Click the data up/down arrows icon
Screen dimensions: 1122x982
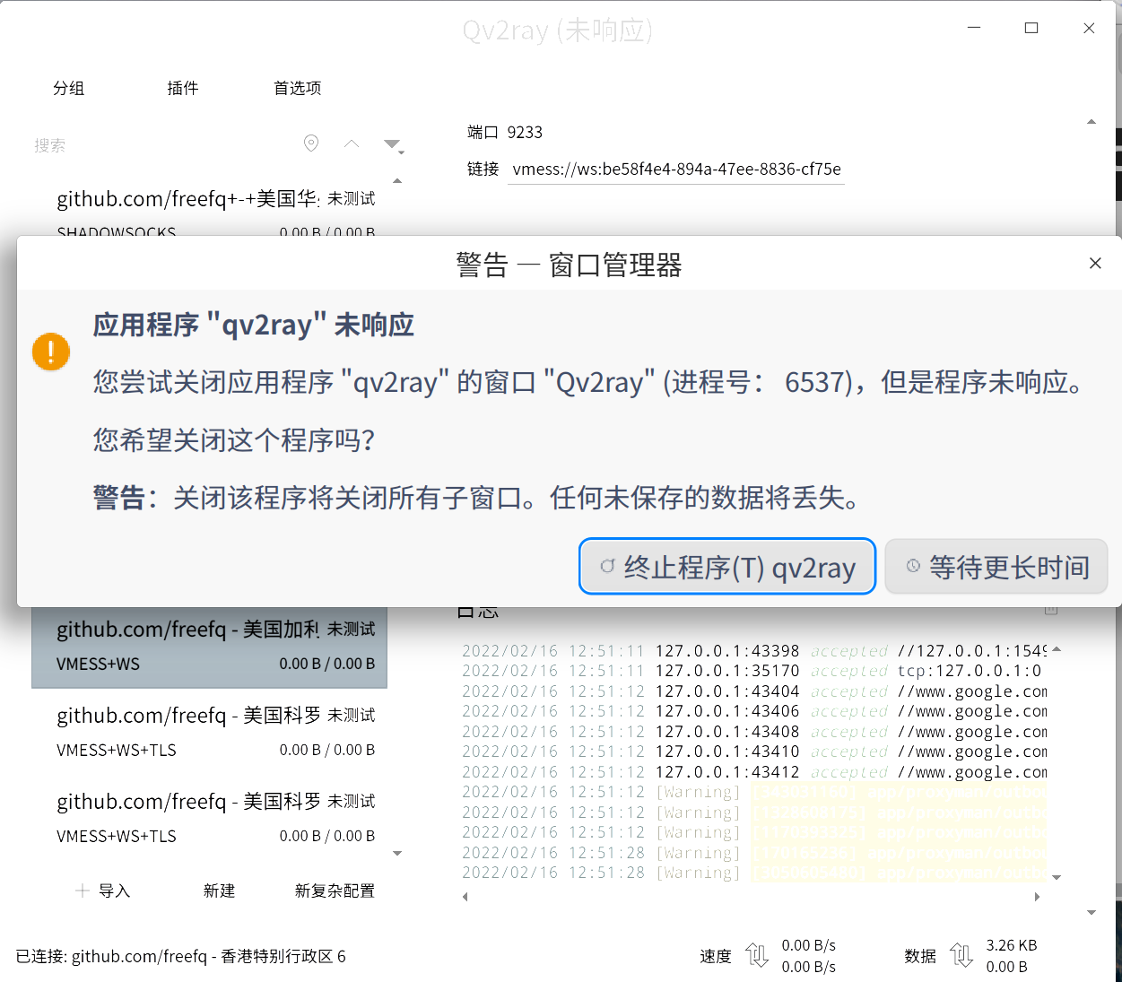[x=961, y=956]
